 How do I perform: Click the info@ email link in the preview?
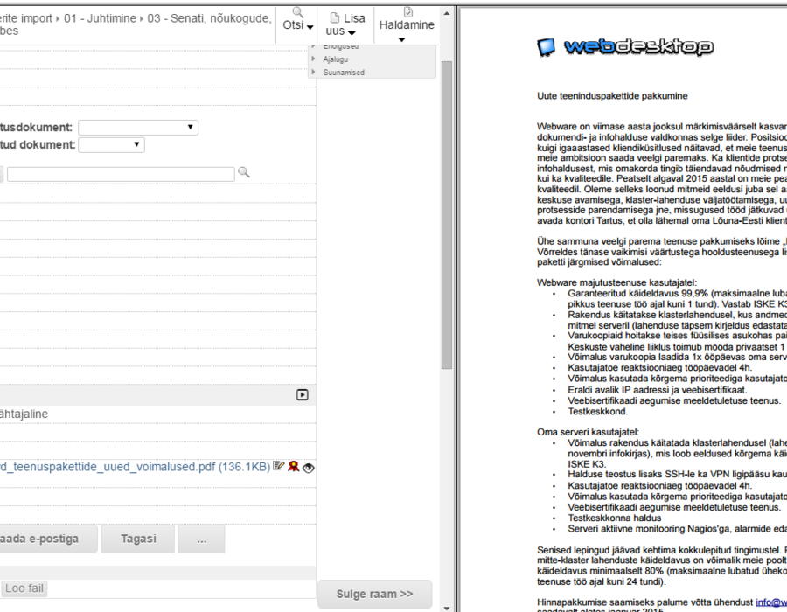click(771, 602)
